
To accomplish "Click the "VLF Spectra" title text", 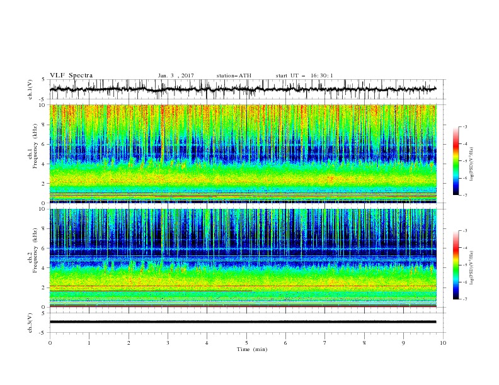I will pos(71,75).
